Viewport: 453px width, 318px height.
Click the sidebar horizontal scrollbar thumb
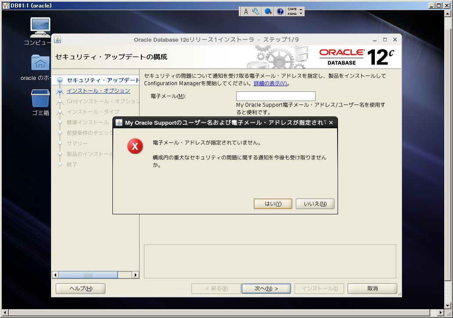tap(88, 275)
